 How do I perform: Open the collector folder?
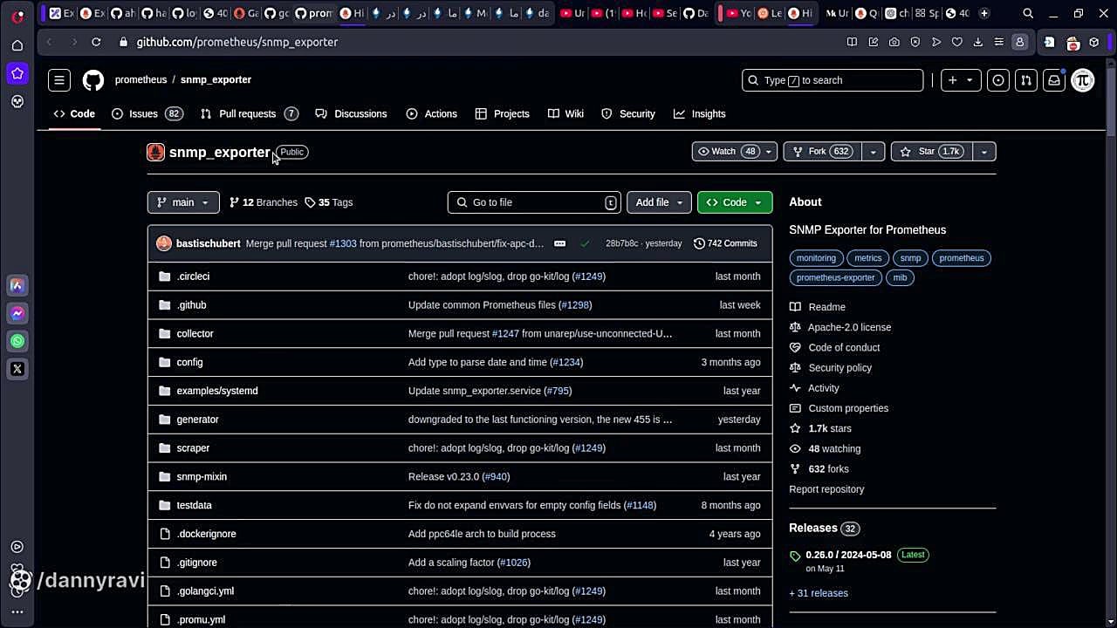[x=195, y=334]
